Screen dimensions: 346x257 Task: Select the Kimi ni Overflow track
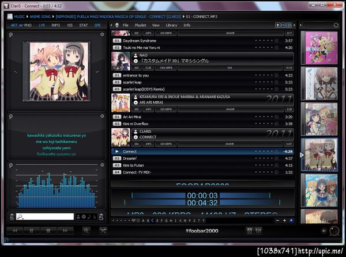[202, 124]
